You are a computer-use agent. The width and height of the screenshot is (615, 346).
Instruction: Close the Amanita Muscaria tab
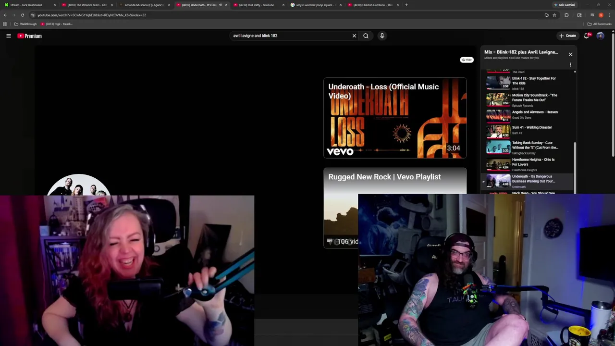click(169, 5)
